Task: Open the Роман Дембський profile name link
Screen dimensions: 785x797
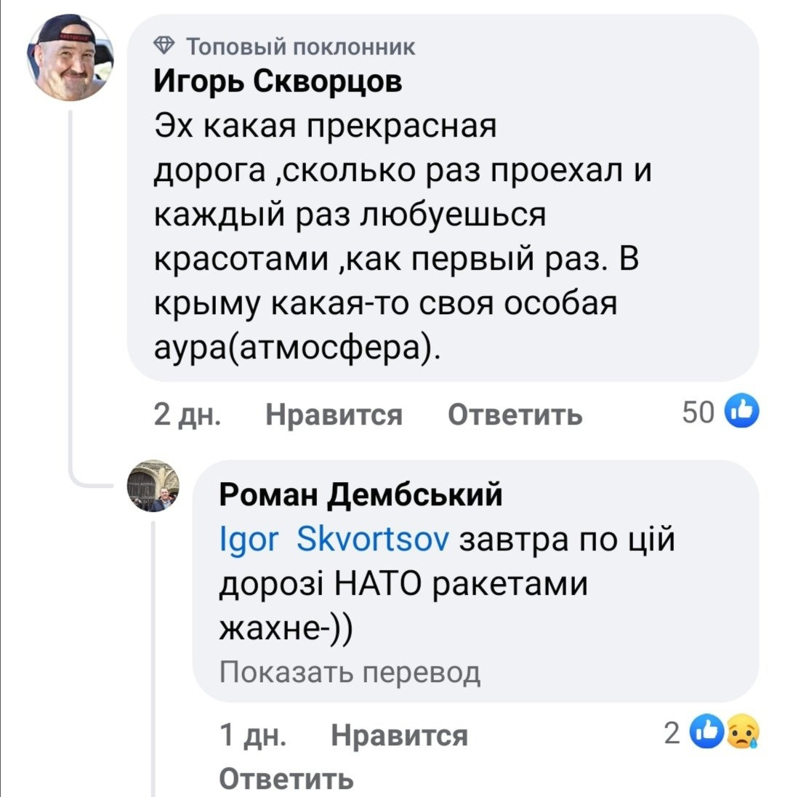Action: (361, 495)
